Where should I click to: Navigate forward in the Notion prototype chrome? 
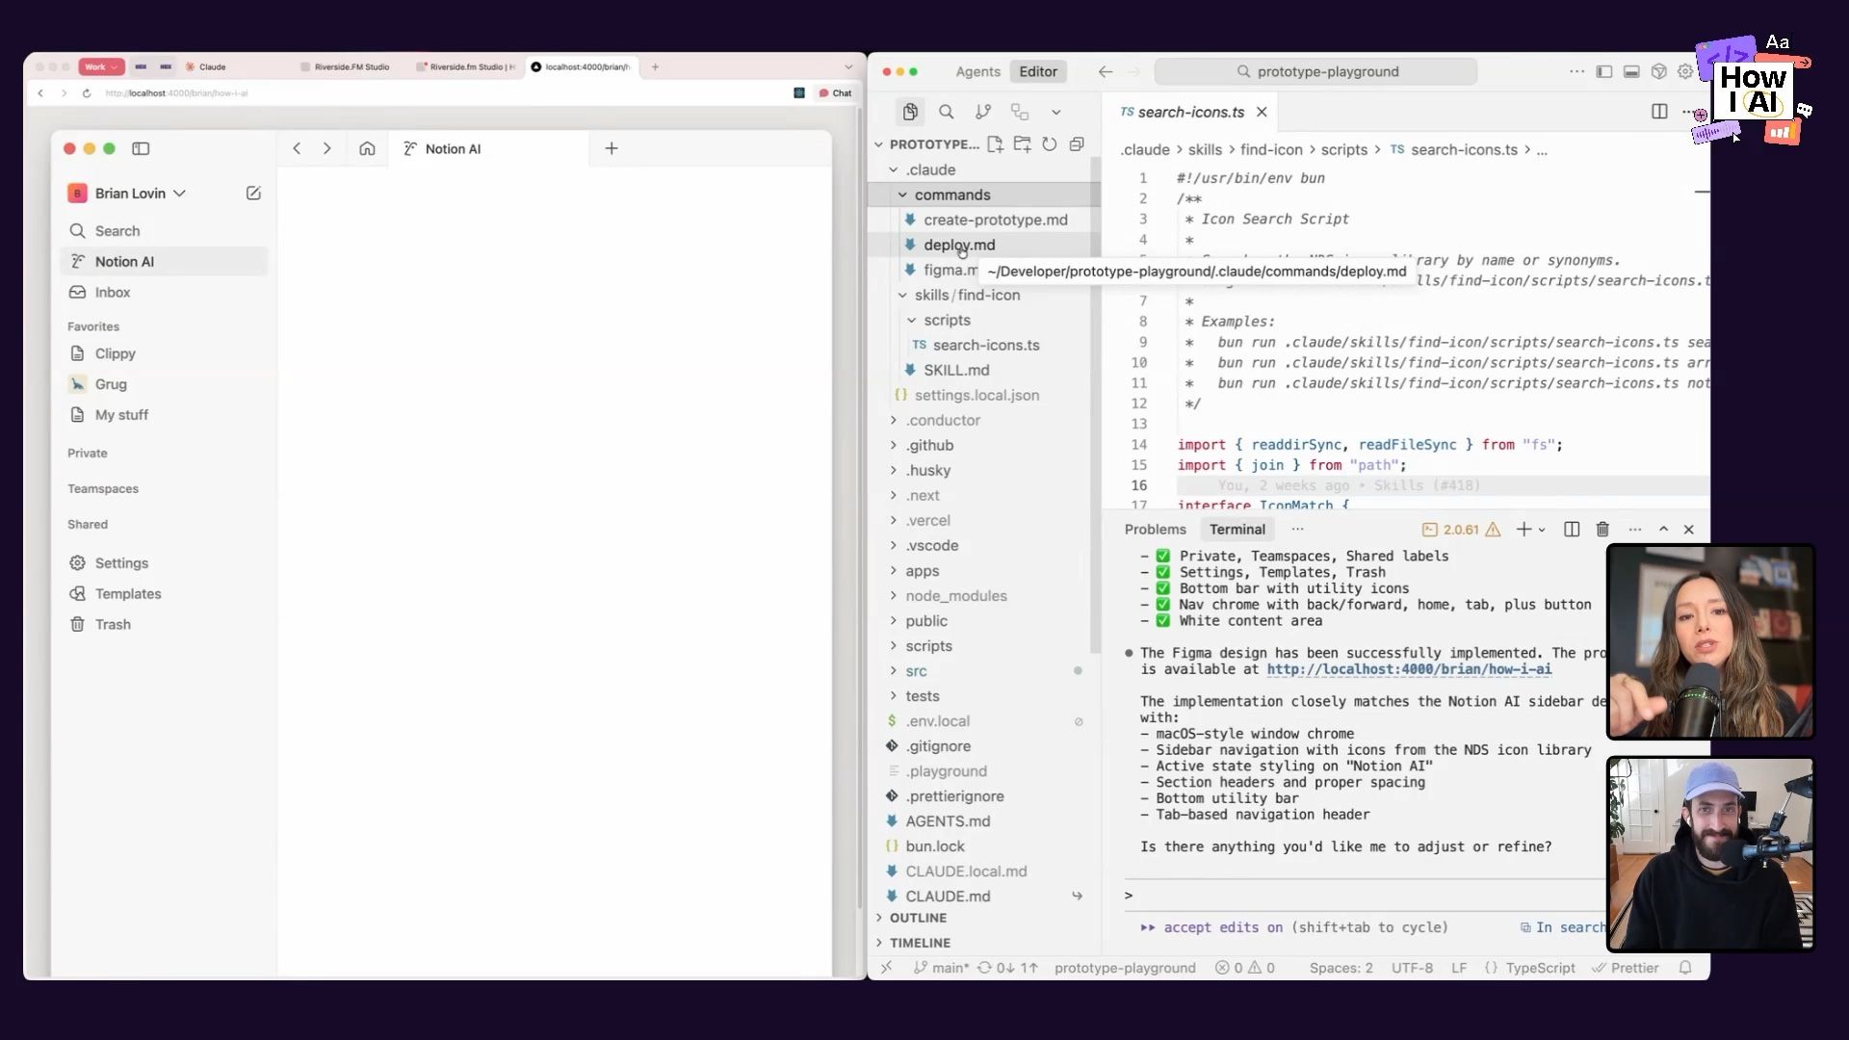coord(327,148)
